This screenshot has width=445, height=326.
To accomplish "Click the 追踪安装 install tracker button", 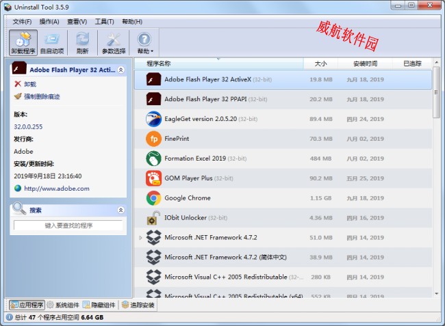I will [x=138, y=305].
